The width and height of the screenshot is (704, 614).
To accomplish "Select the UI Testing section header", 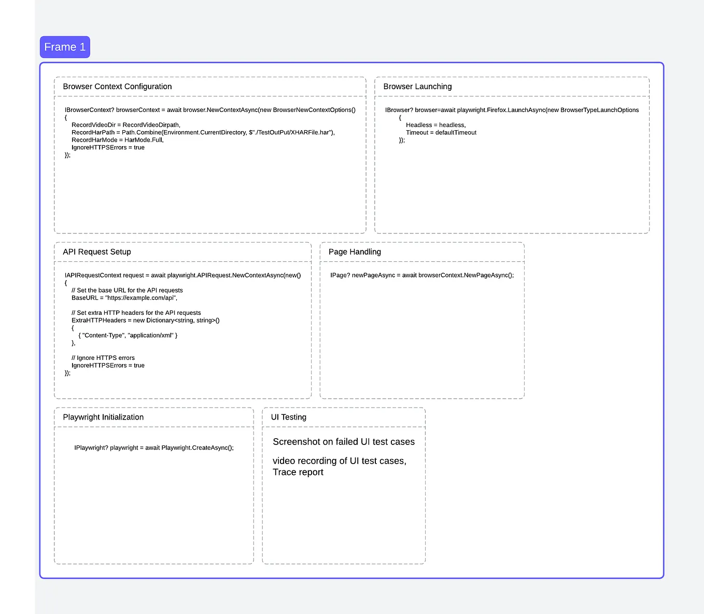I will coord(289,417).
